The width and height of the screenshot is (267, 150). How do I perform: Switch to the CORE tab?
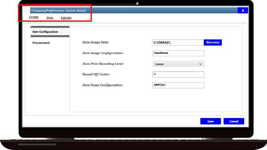pos(34,18)
